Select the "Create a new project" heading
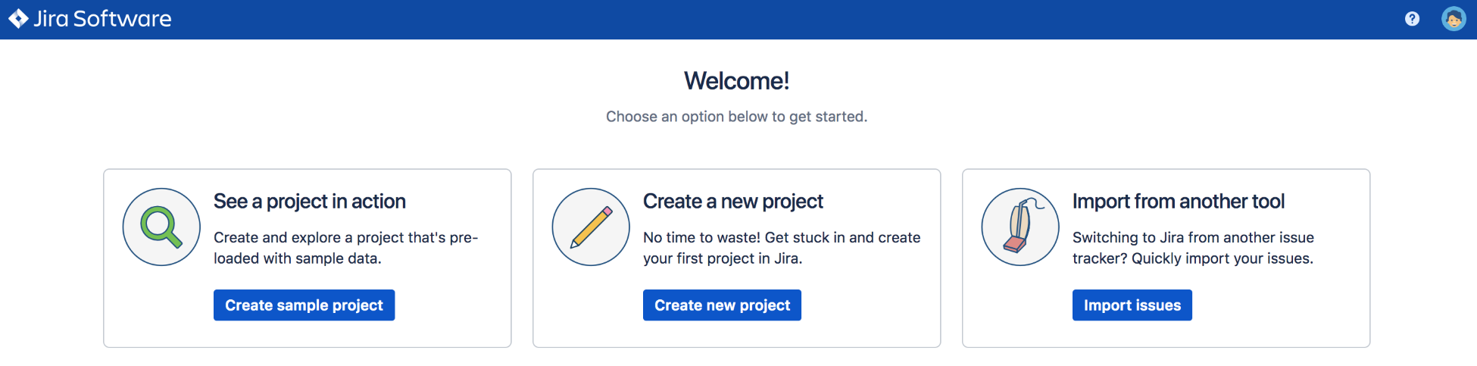The width and height of the screenshot is (1477, 366). coord(733,202)
